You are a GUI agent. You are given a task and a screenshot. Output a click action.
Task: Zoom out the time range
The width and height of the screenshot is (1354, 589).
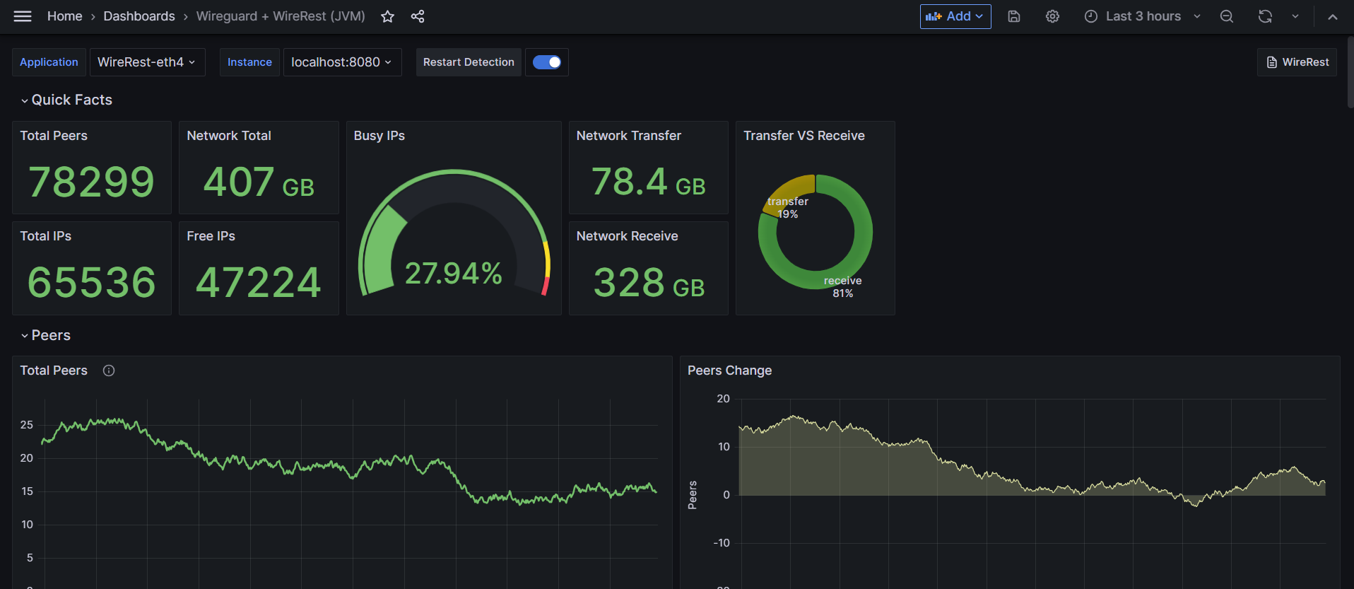point(1227,16)
